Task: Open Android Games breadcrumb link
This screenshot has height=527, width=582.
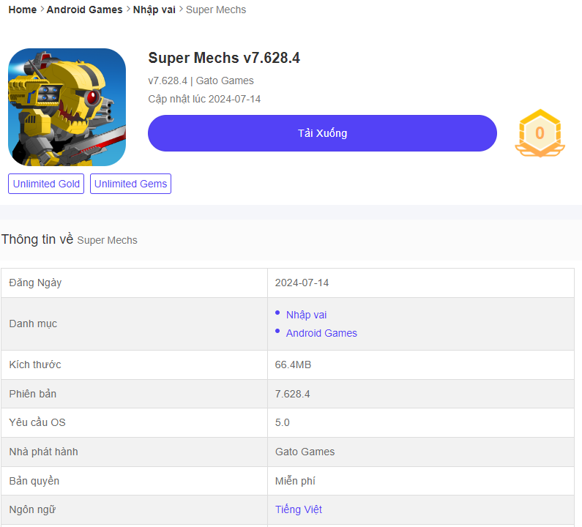Action: coord(84,10)
